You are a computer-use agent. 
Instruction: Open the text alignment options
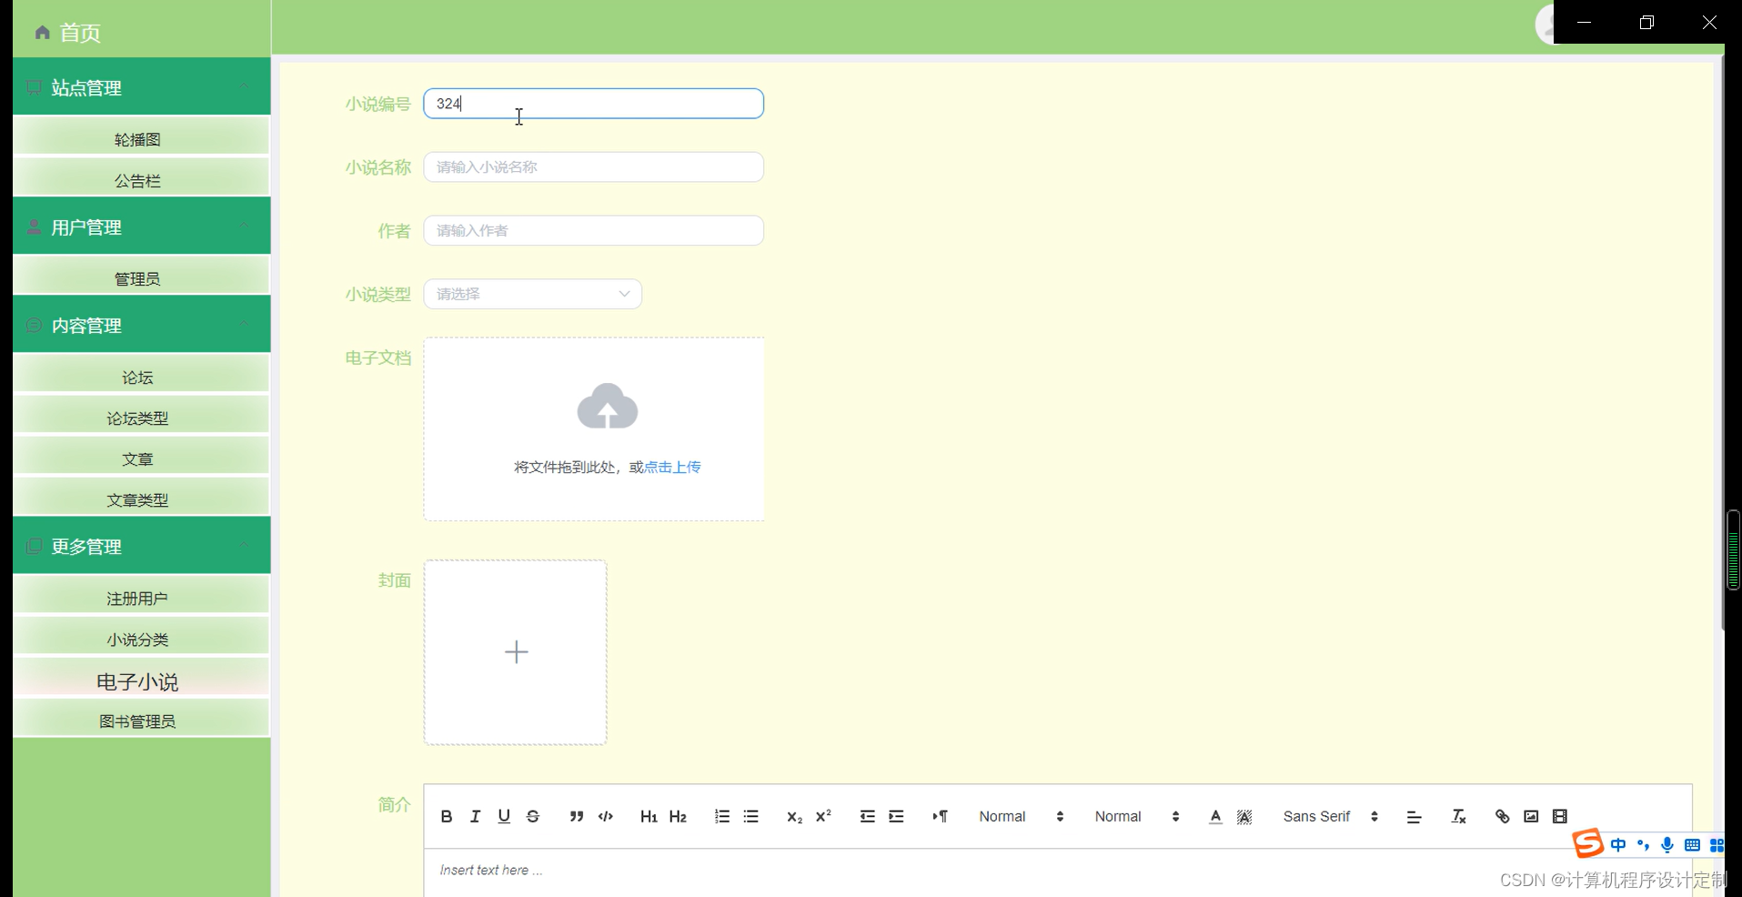(1414, 816)
